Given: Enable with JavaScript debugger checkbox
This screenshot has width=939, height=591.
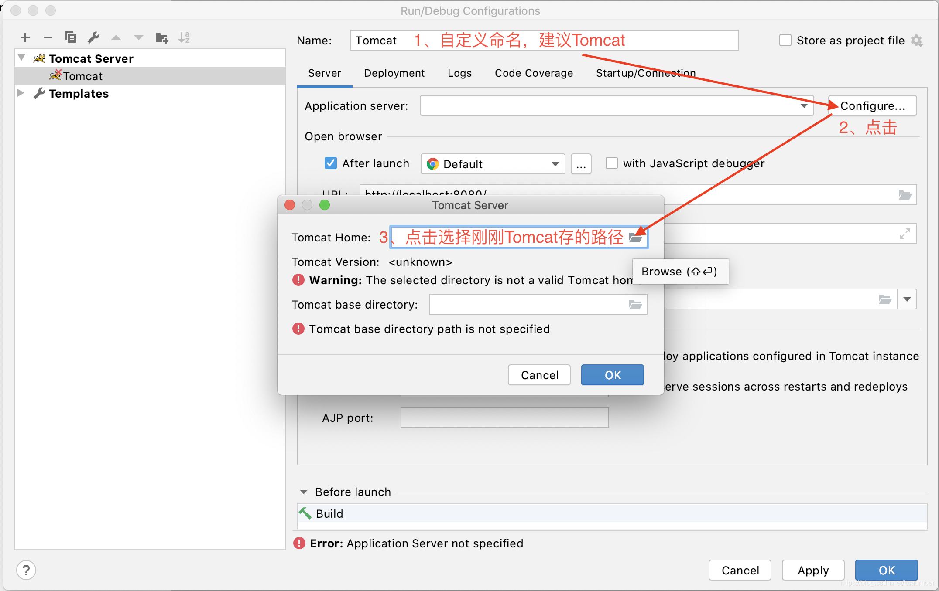Looking at the screenshot, I should coord(612,163).
